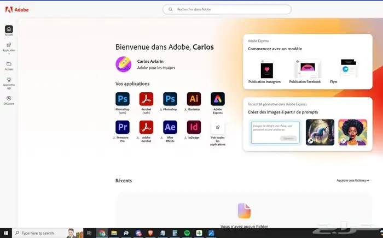Viewport: 383px width, 238px height.
Task: Select the Flyer template
Action: point(349,68)
